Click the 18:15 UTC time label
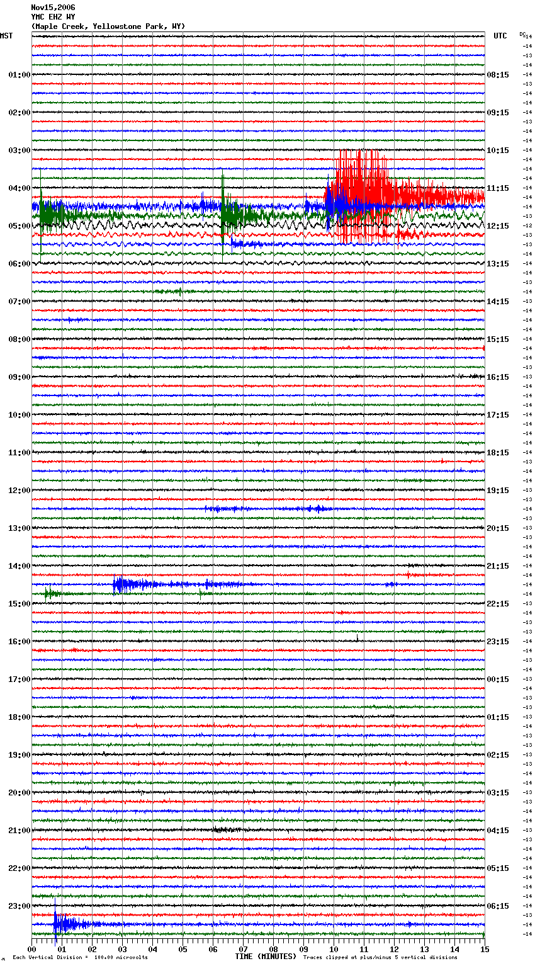The image size is (535, 966). click(x=498, y=453)
